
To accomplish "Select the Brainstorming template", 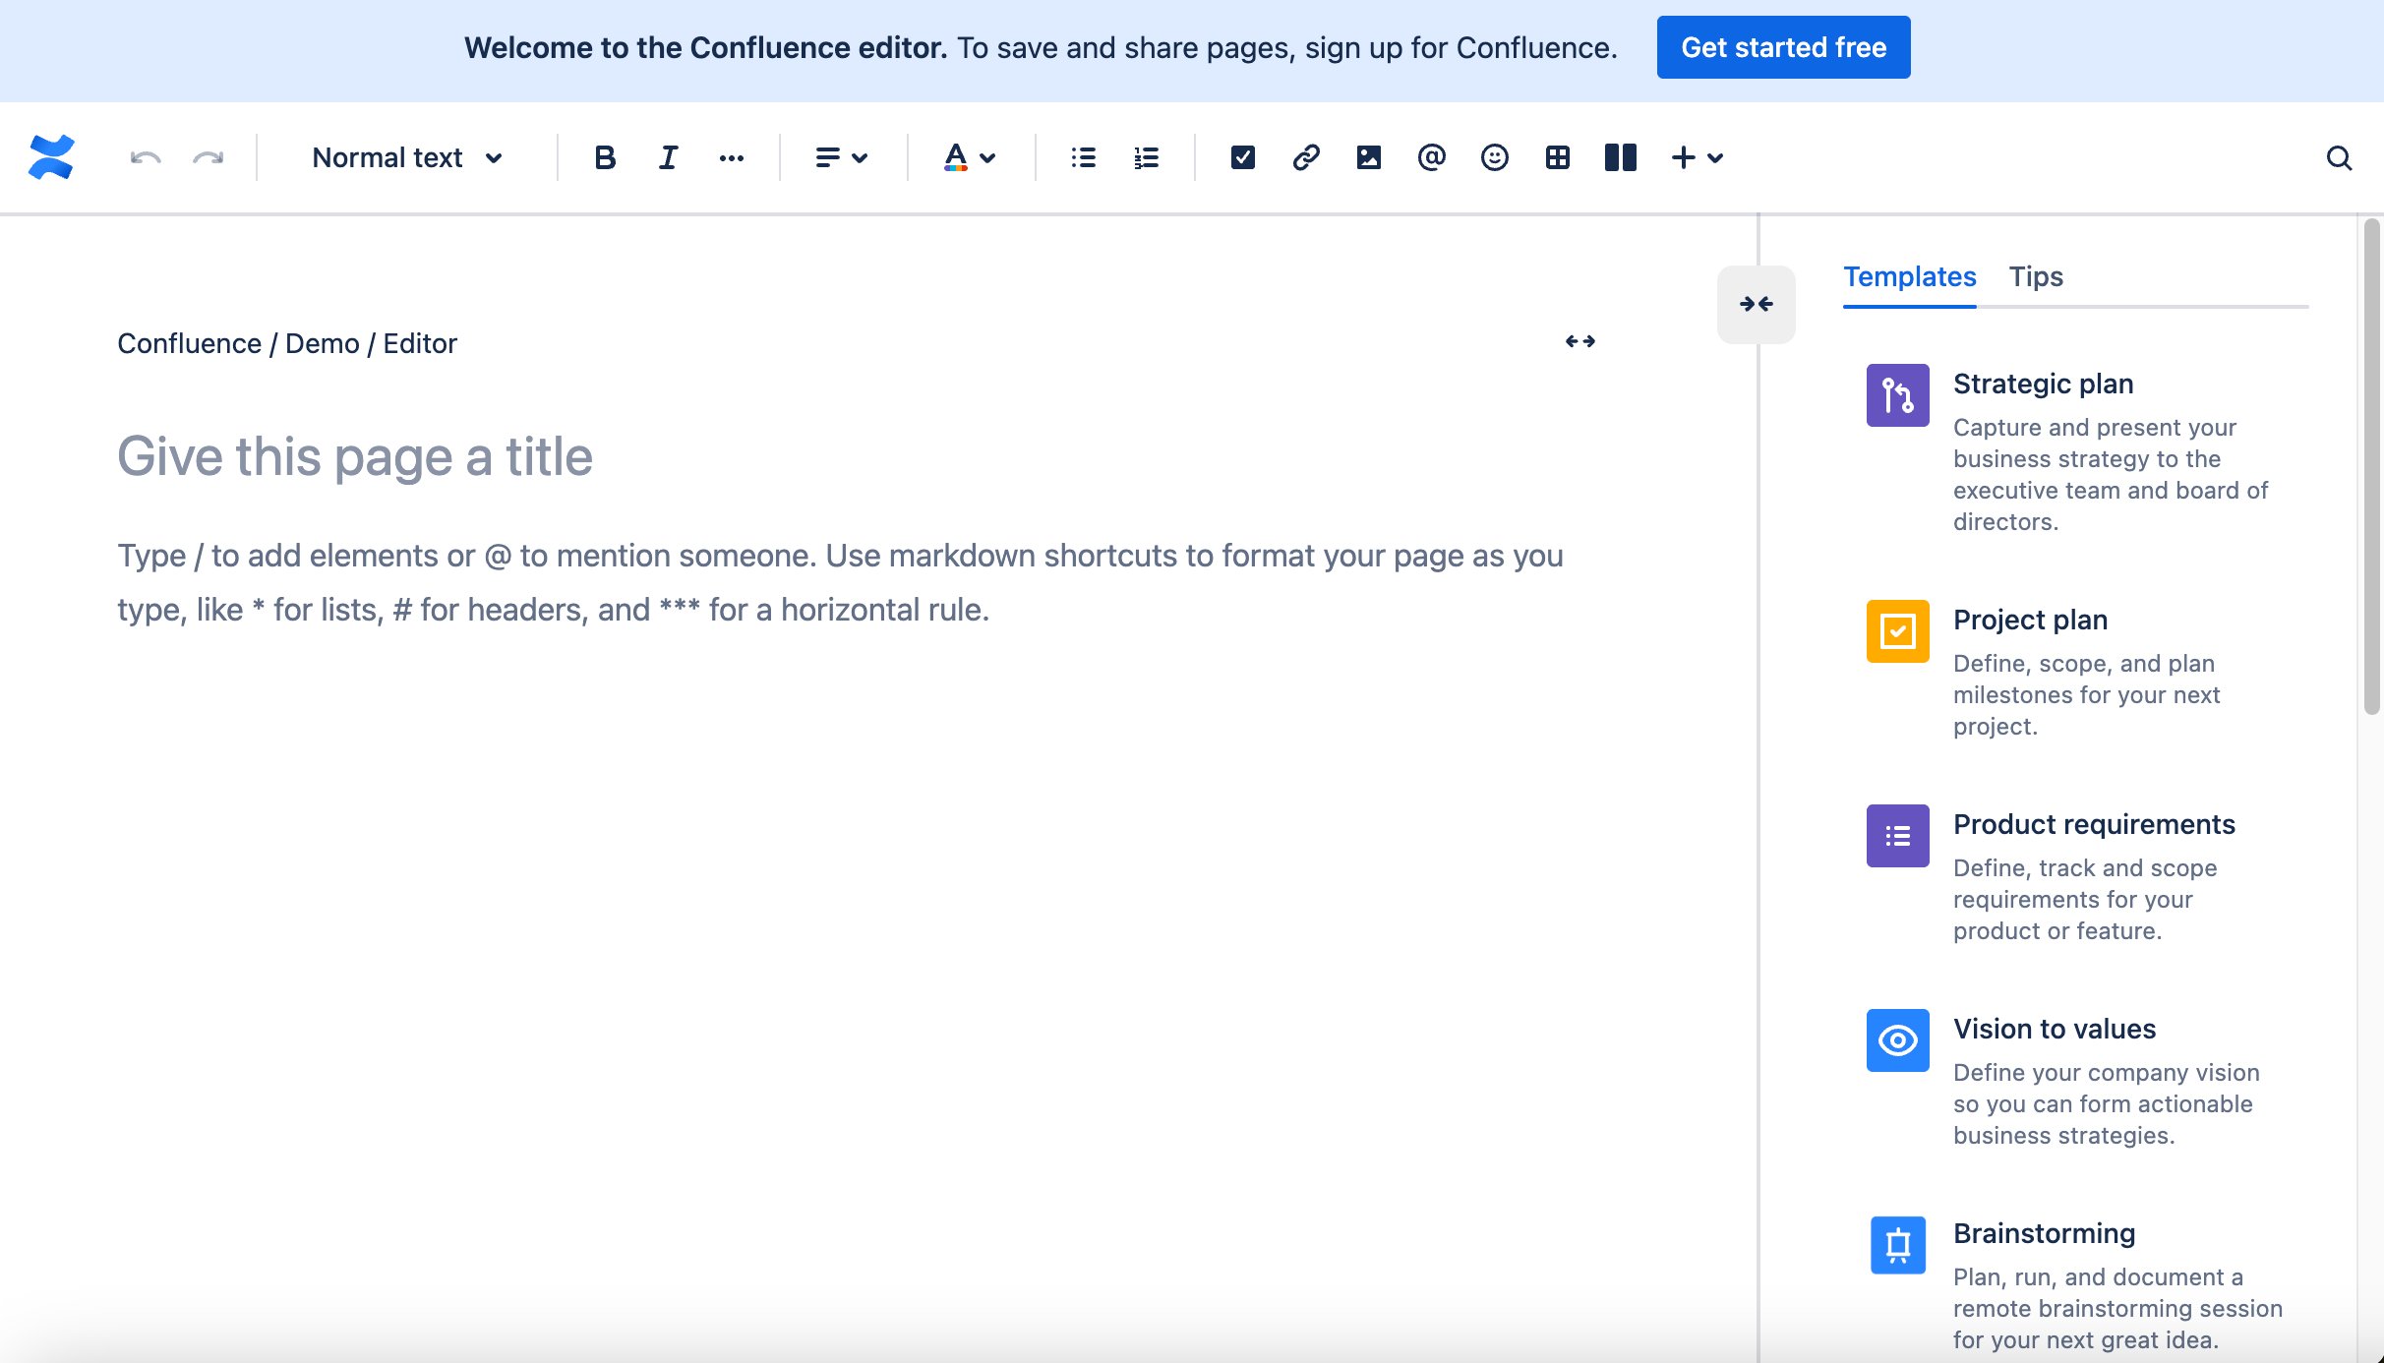I will click(2044, 1232).
